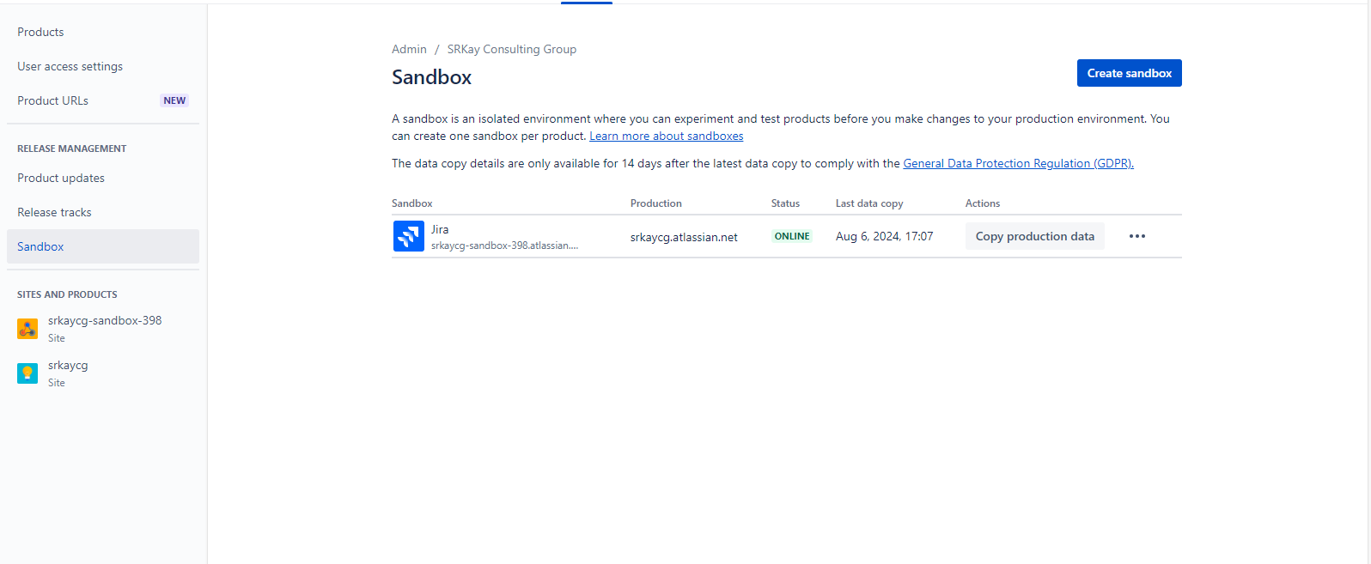Screen dimensions: 1371x564
Task: Click the Jira product icon in the sandbox row
Action: pos(408,236)
